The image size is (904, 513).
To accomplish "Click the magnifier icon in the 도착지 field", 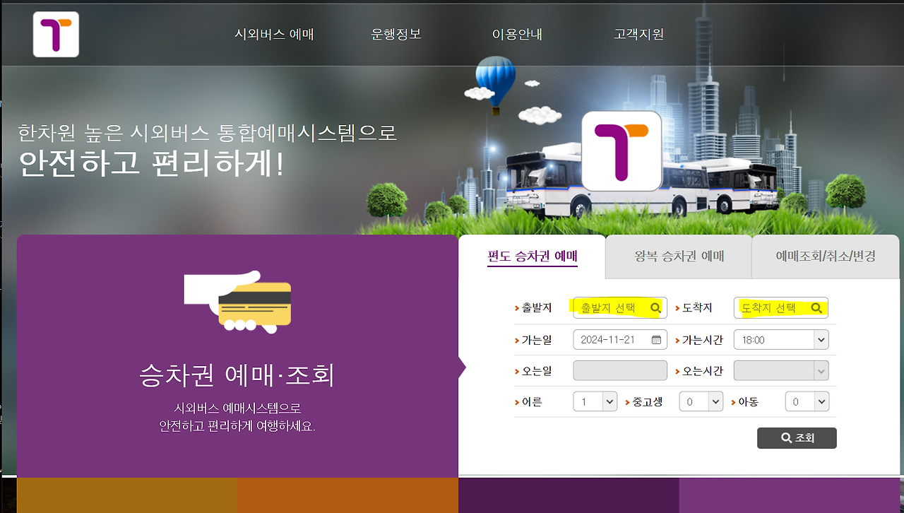I will 817,307.
